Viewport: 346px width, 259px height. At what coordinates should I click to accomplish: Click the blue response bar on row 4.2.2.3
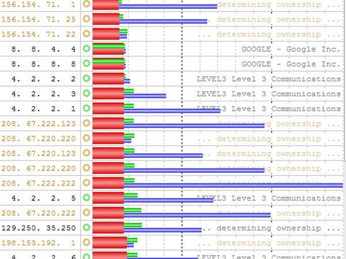click(x=145, y=96)
